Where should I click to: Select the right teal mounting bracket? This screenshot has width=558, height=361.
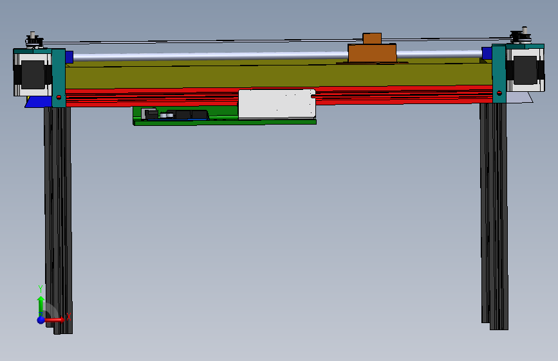(499, 74)
